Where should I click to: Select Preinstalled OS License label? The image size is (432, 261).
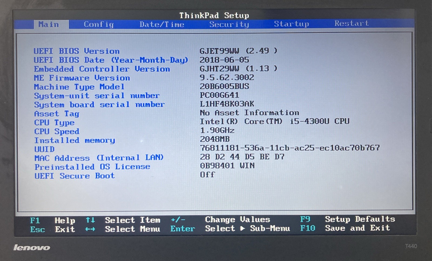(x=92, y=167)
